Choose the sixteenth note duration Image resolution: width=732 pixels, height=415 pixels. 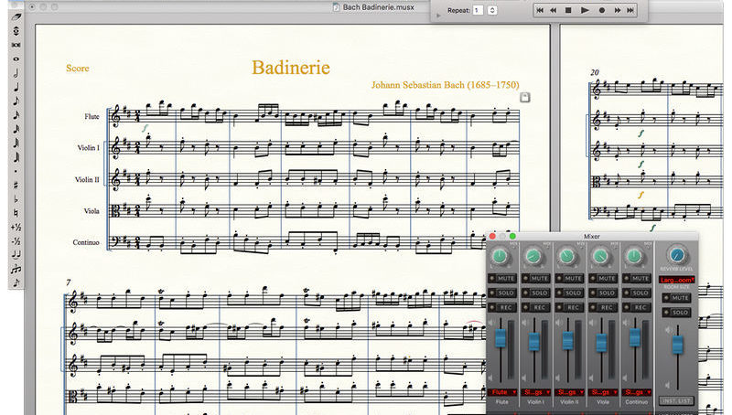click(x=16, y=114)
